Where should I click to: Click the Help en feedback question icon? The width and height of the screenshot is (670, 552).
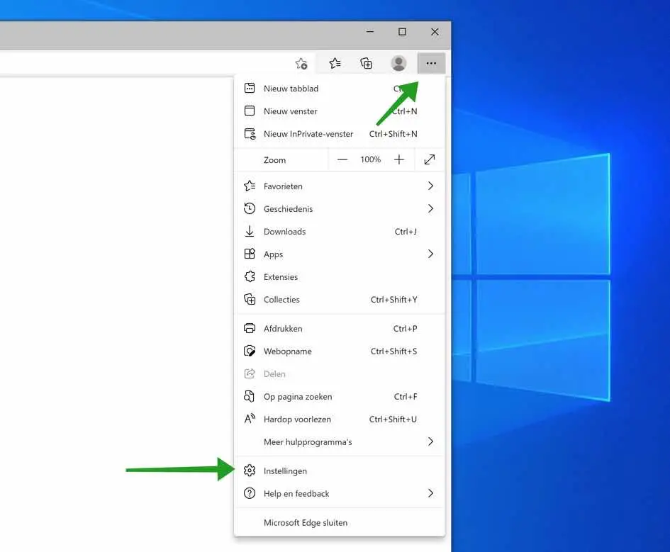(250, 493)
